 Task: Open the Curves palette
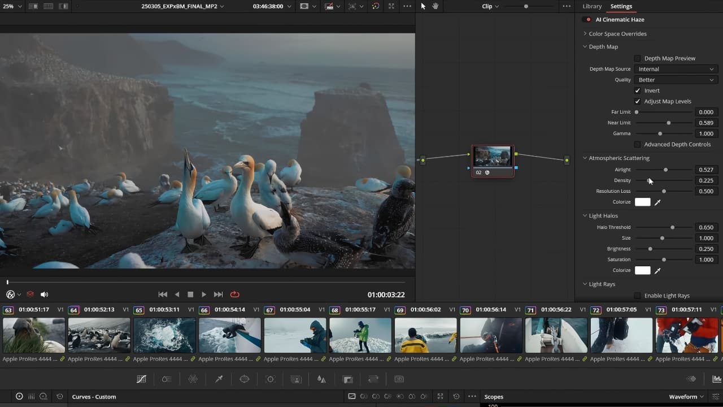pos(141,379)
